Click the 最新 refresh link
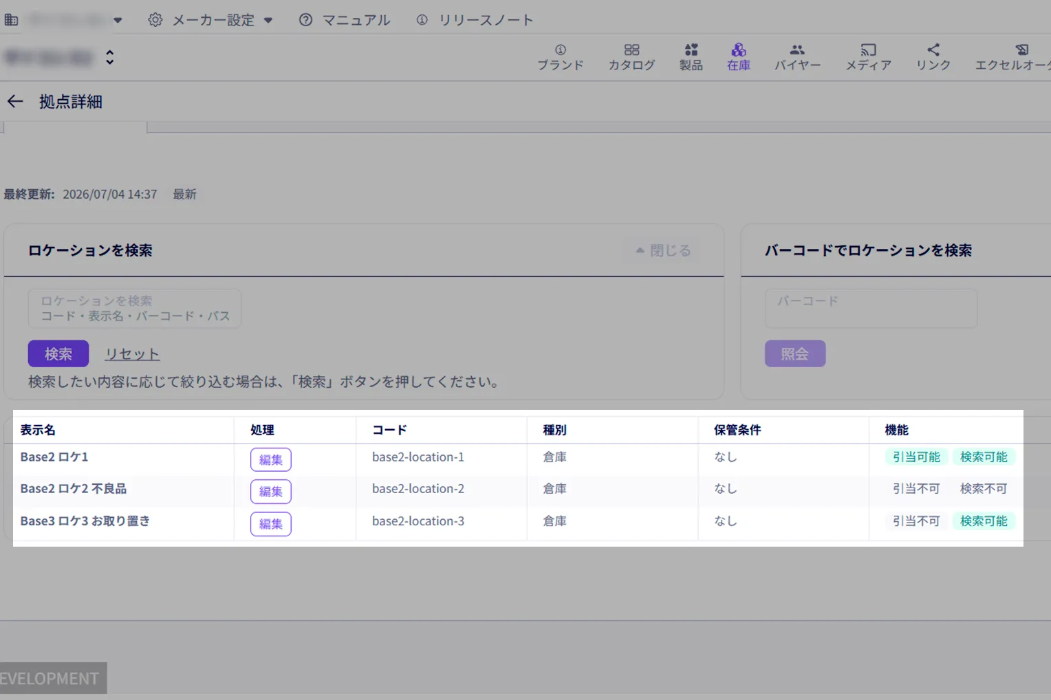 point(184,194)
